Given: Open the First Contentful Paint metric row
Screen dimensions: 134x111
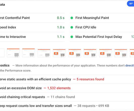Looking at the screenshot, I should [x=32, y=18].
